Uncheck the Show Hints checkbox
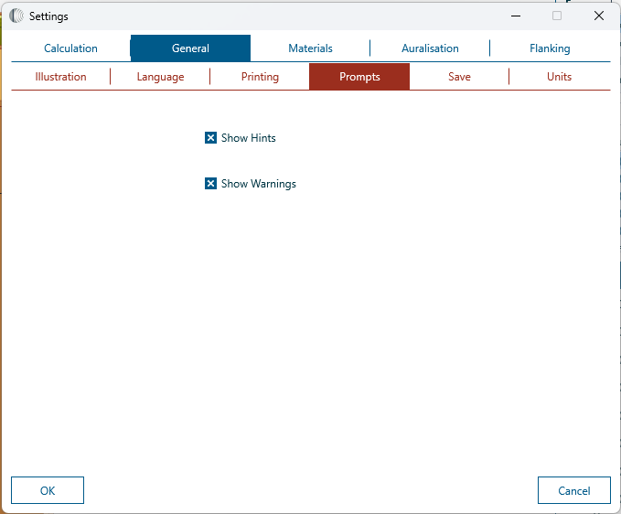Viewport: 621px width, 514px height. pos(210,138)
